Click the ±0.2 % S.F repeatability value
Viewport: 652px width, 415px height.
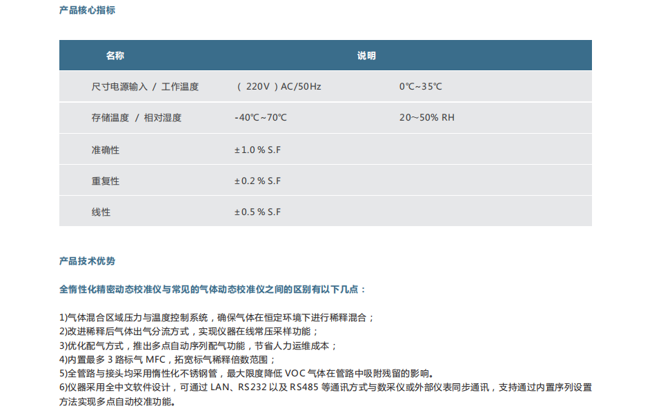click(x=257, y=181)
